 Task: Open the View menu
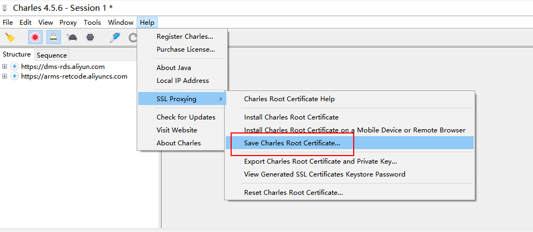pos(45,23)
